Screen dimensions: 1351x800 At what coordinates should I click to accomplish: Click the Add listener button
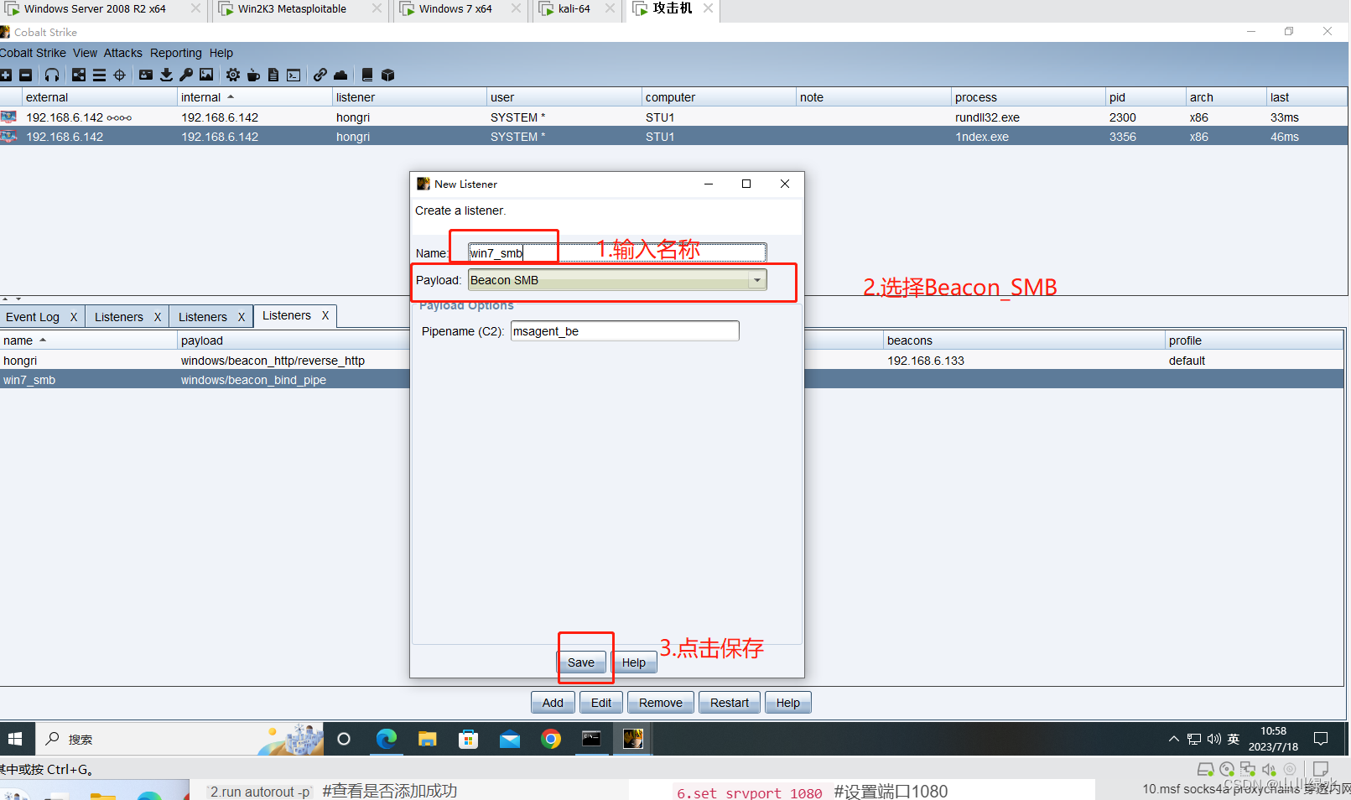click(x=553, y=703)
